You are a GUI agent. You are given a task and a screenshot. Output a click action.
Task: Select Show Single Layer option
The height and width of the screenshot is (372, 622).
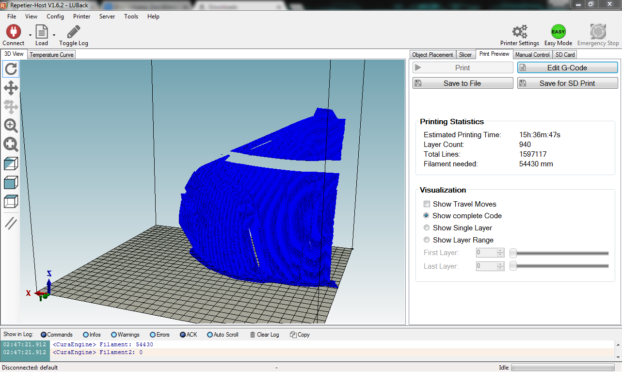[x=427, y=228]
